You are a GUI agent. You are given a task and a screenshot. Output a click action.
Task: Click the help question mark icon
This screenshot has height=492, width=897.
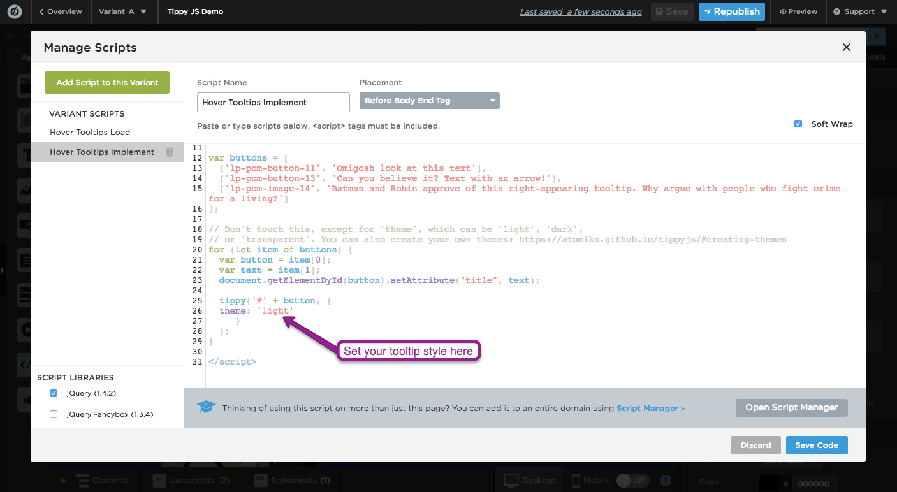coord(666,481)
